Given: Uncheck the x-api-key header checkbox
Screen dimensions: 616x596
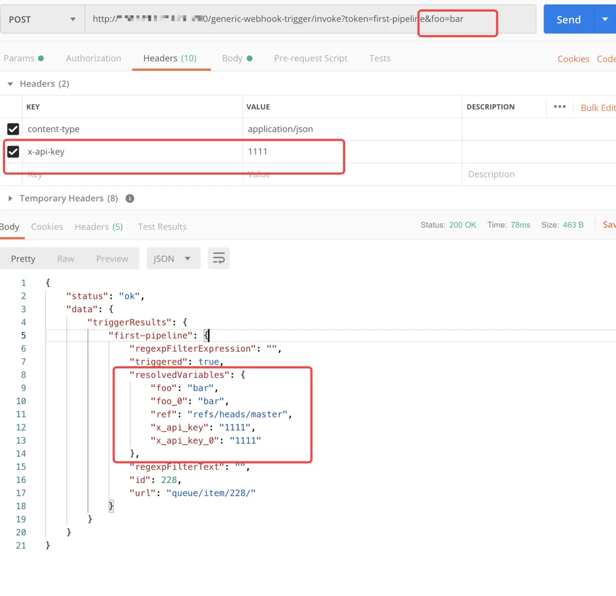Looking at the screenshot, I should coord(13,151).
